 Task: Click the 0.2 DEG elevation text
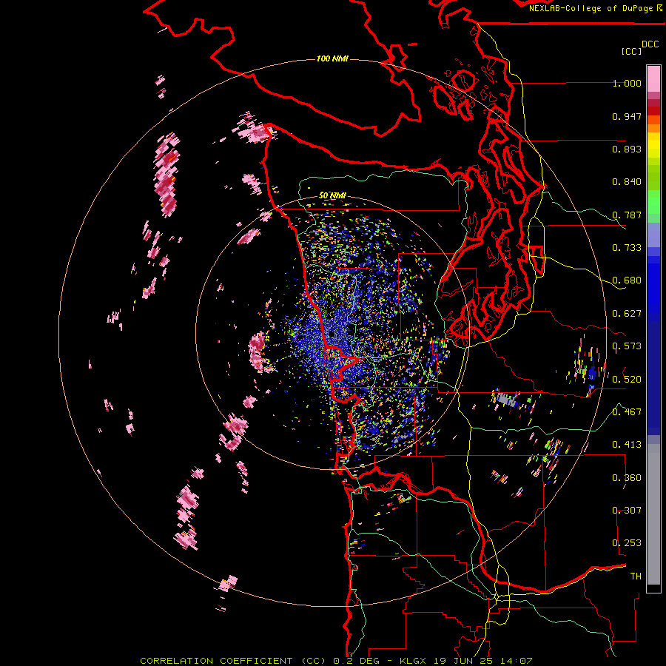click(x=356, y=661)
